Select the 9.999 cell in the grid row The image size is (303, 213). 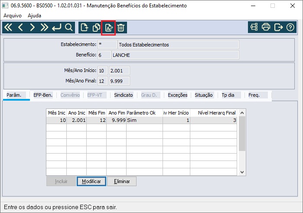(x=116, y=120)
